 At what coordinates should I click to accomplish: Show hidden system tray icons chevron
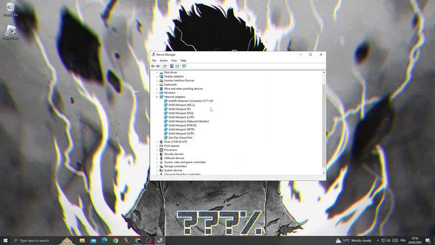(378, 240)
